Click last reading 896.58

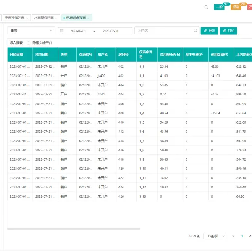241,94
